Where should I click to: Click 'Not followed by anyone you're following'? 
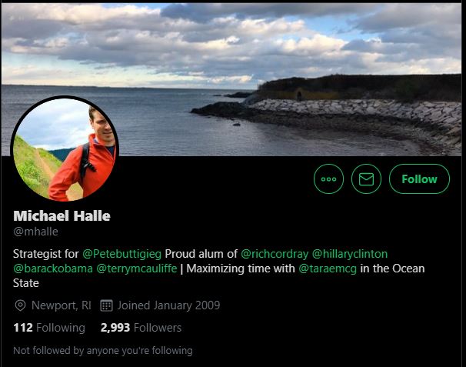[x=103, y=351]
